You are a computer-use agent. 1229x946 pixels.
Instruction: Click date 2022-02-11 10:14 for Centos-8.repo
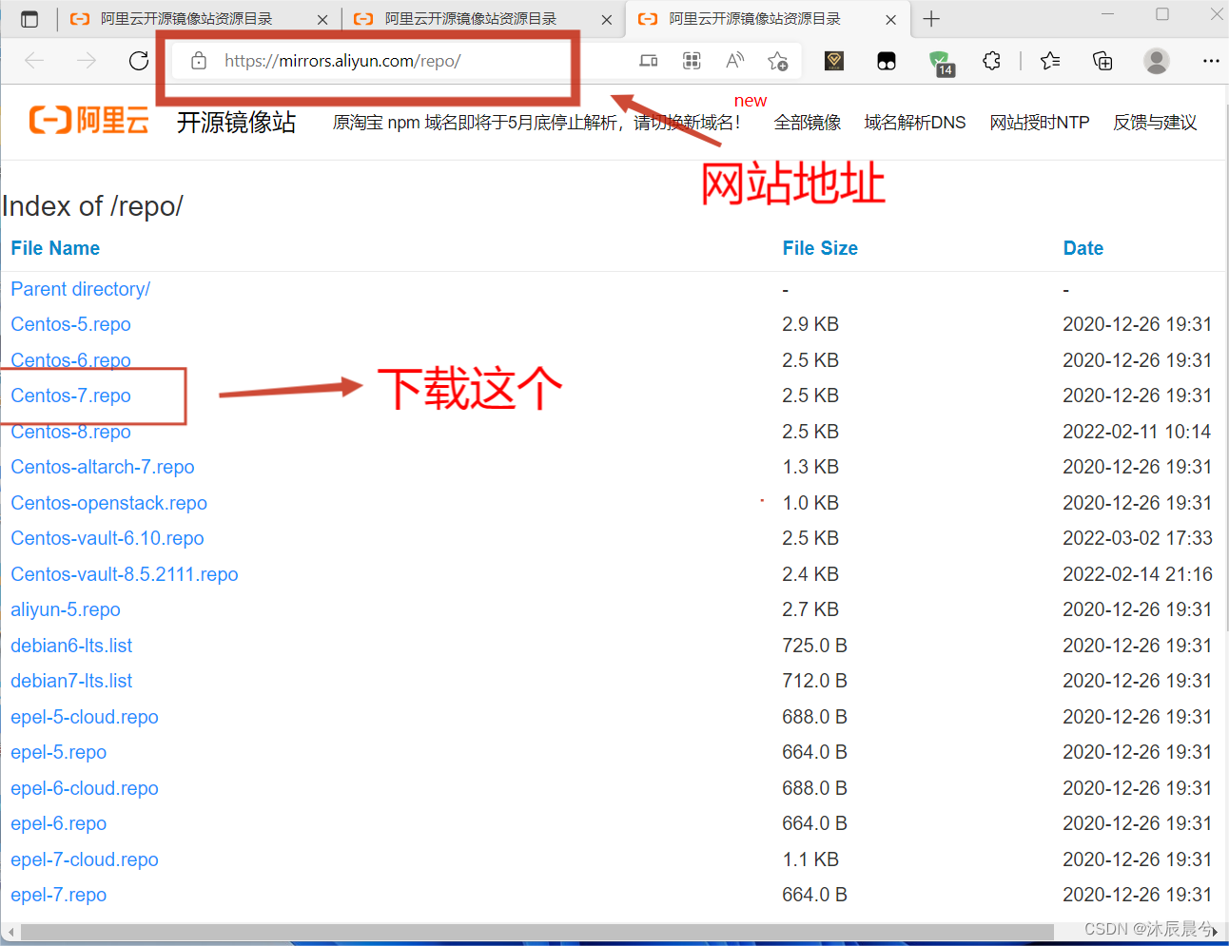tap(1137, 432)
